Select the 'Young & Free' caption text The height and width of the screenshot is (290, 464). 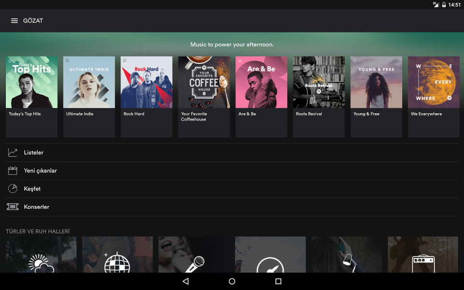[x=366, y=114]
